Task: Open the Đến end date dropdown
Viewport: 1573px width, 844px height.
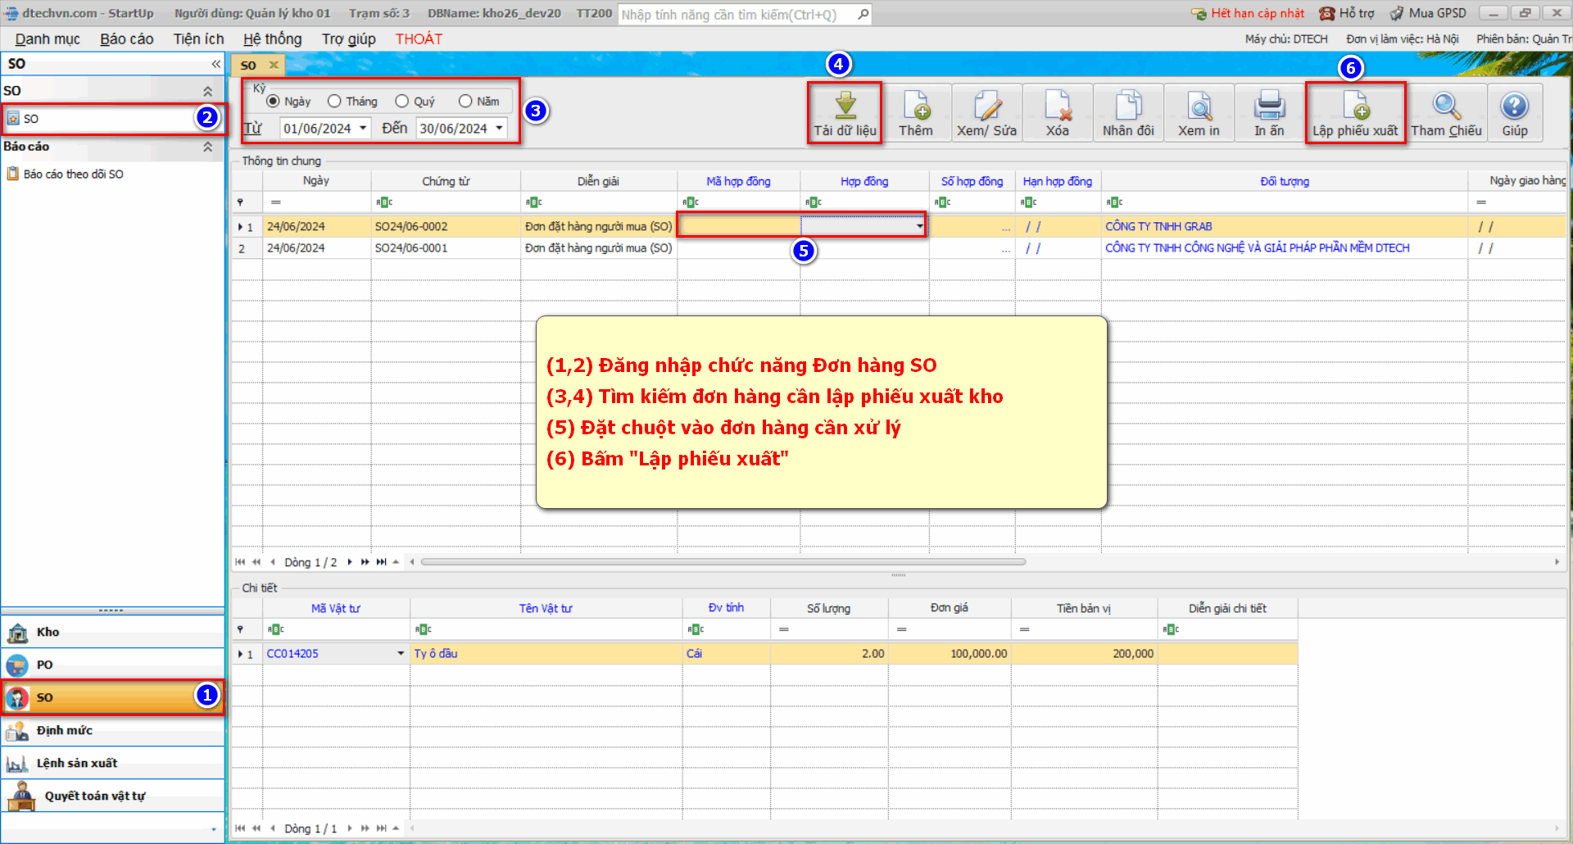Action: pos(499,129)
